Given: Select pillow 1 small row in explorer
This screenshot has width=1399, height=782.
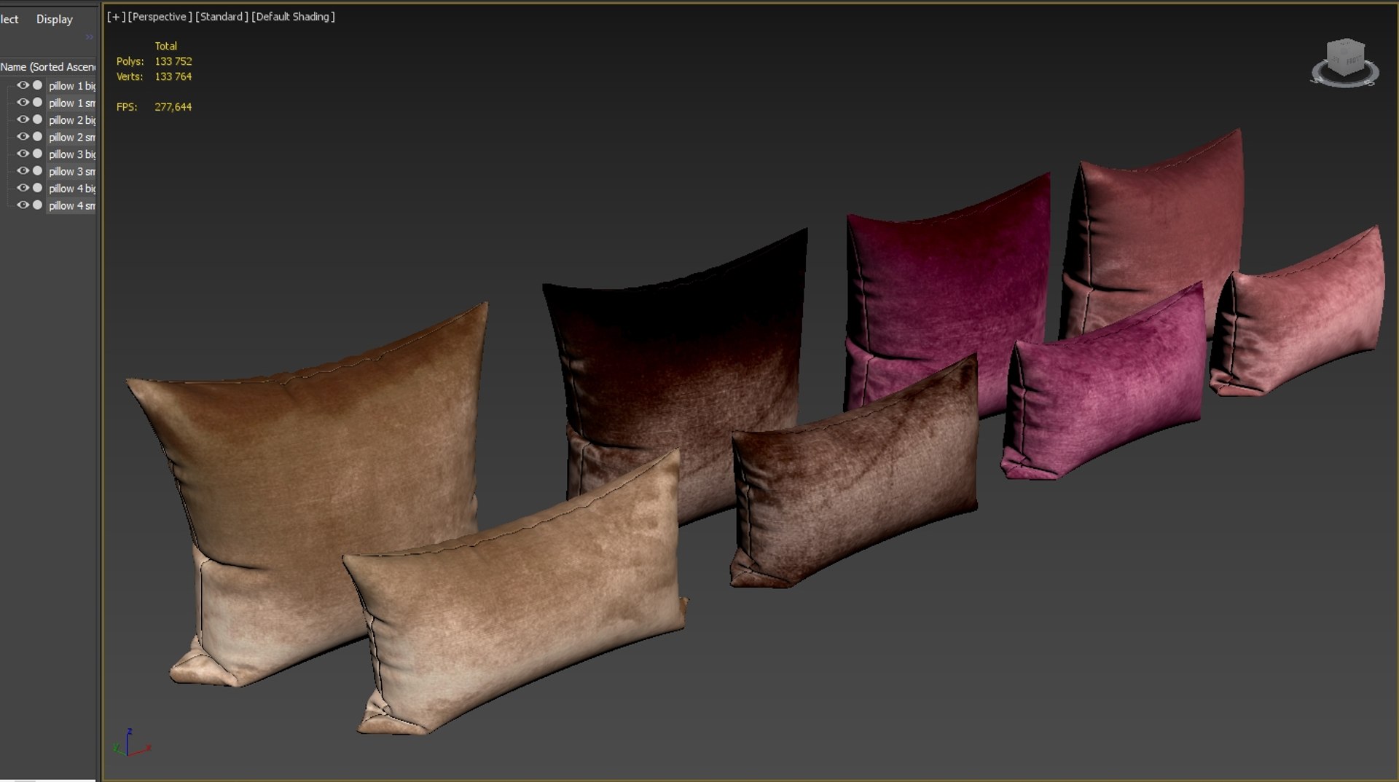Looking at the screenshot, I should pyautogui.click(x=71, y=103).
